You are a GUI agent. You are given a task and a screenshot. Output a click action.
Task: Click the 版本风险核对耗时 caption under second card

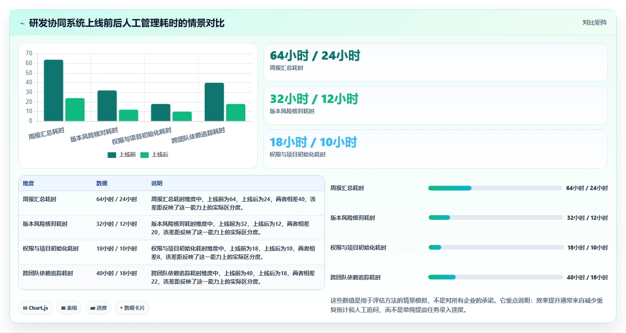coord(292,111)
